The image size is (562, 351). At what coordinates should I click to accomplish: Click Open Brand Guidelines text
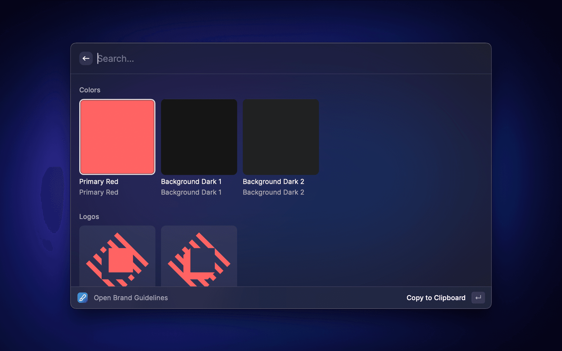click(131, 298)
